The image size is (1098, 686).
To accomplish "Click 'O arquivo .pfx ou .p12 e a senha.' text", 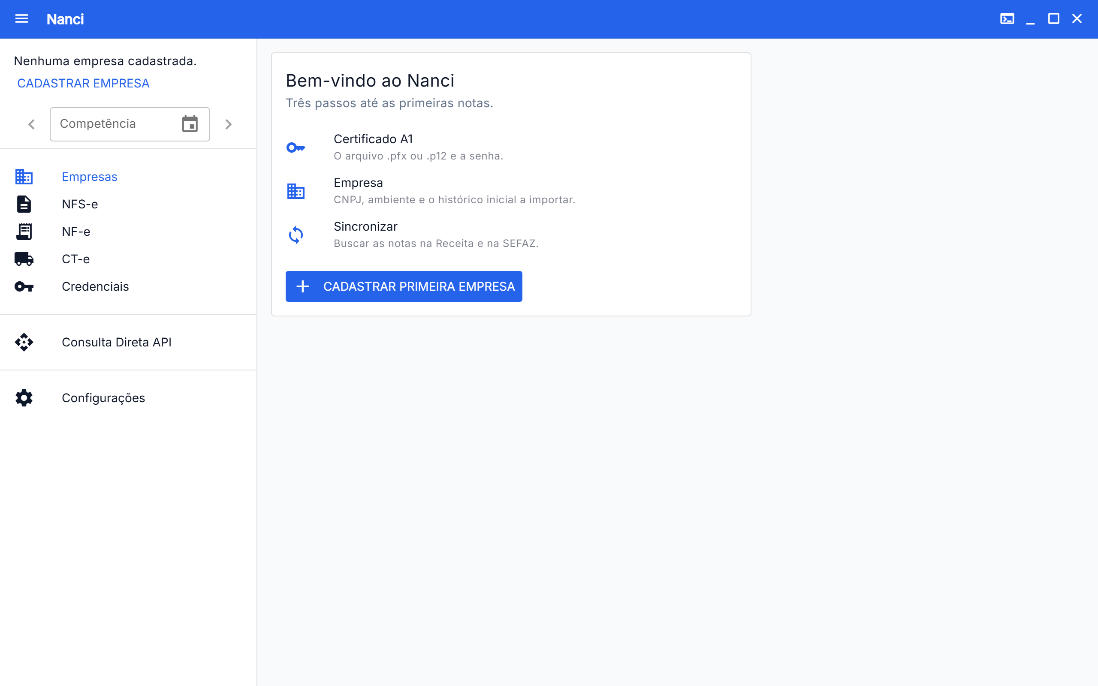I will click(x=418, y=156).
